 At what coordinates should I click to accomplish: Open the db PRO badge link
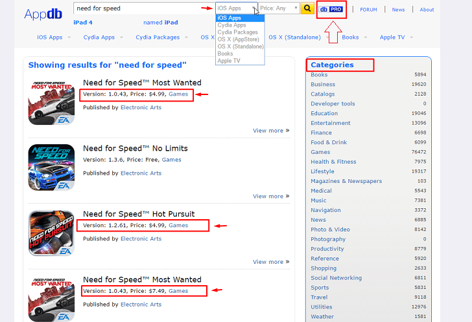331,9
